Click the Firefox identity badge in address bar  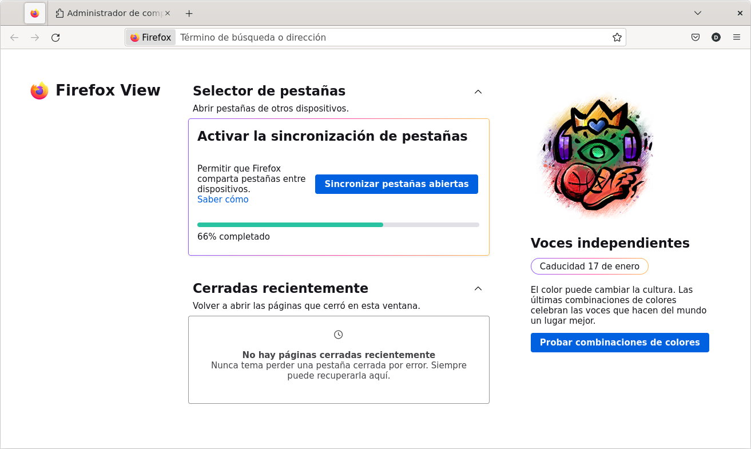[x=151, y=38]
